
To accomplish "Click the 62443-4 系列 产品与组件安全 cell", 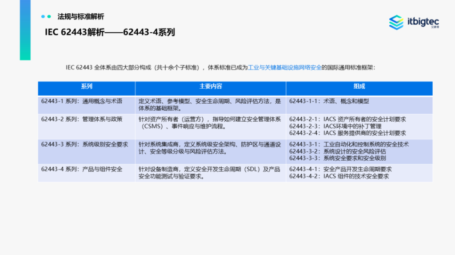I will [x=81, y=169].
